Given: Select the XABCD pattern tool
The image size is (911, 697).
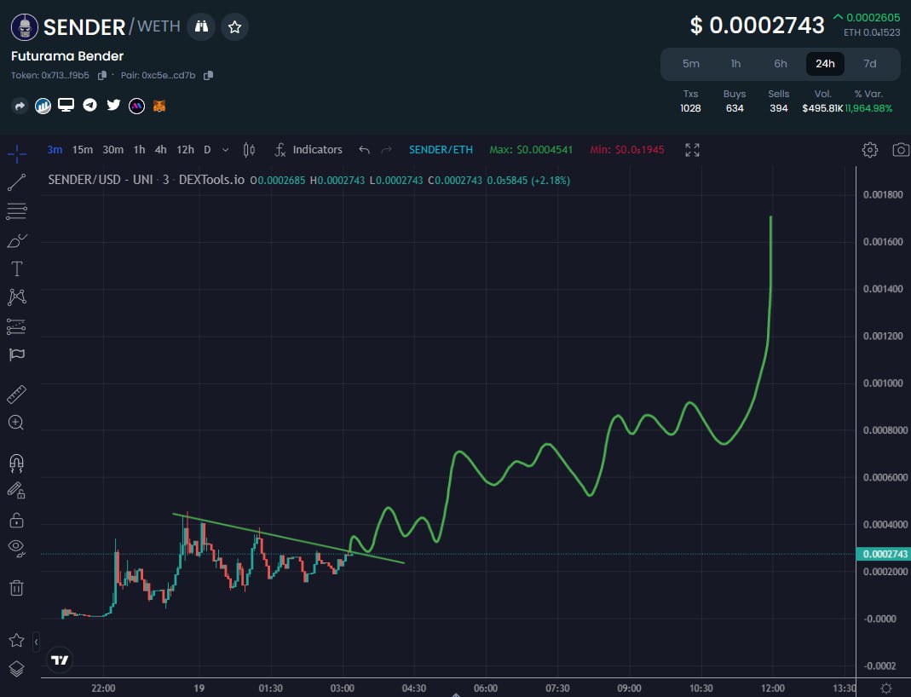Looking at the screenshot, I should 17,297.
